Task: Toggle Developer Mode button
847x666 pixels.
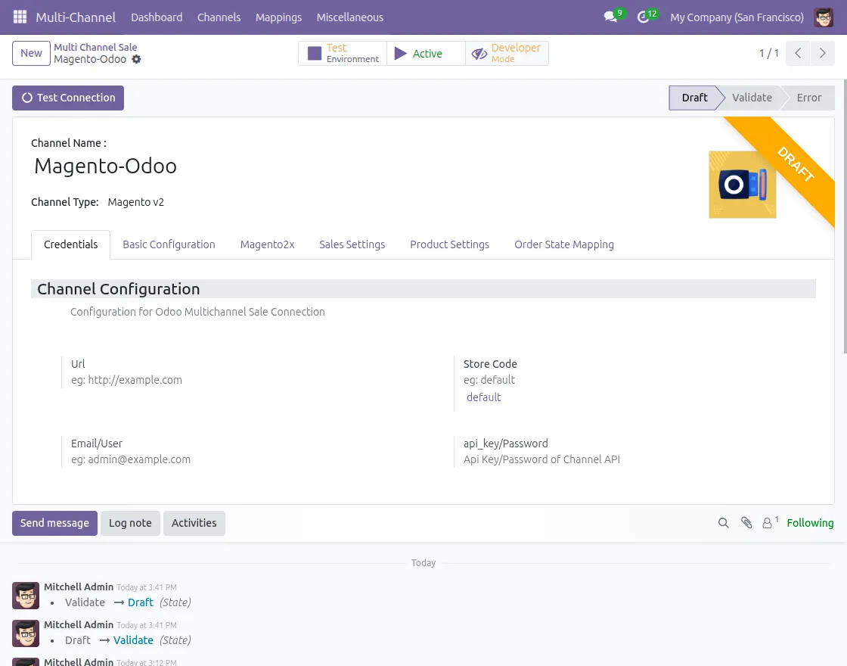Action: point(507,53)
